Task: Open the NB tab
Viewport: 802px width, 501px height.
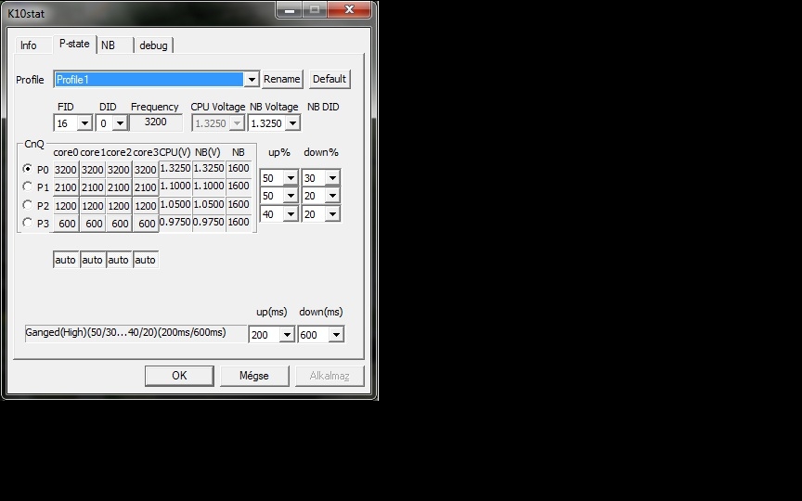Action: pos(115,45)
